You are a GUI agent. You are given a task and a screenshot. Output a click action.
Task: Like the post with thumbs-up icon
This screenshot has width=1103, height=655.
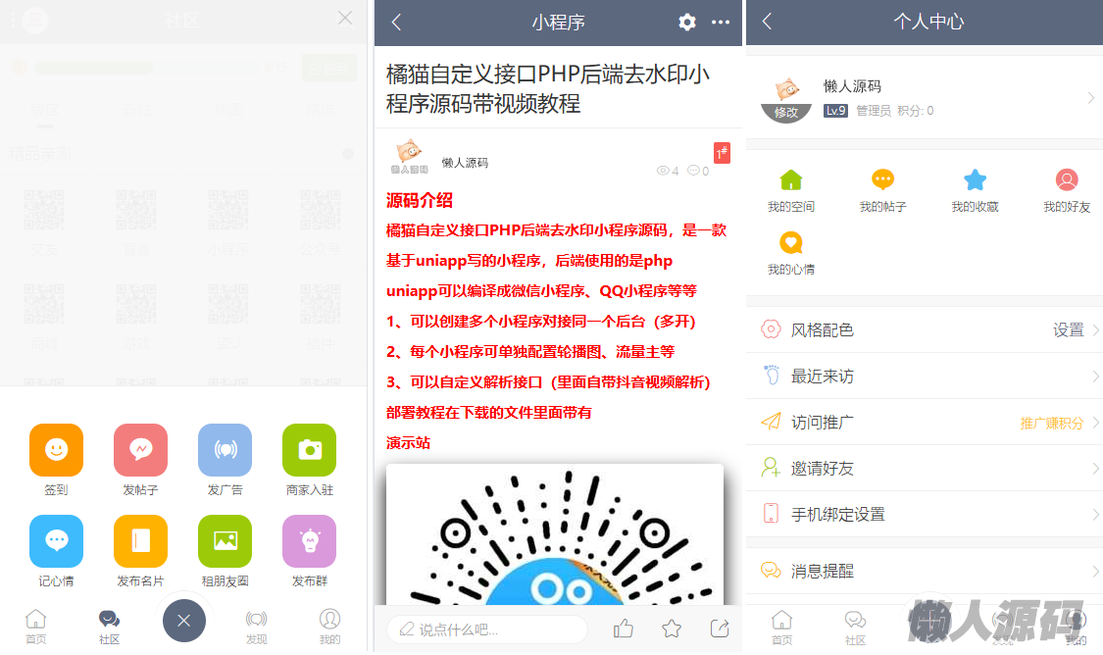(x=624, y=629)
